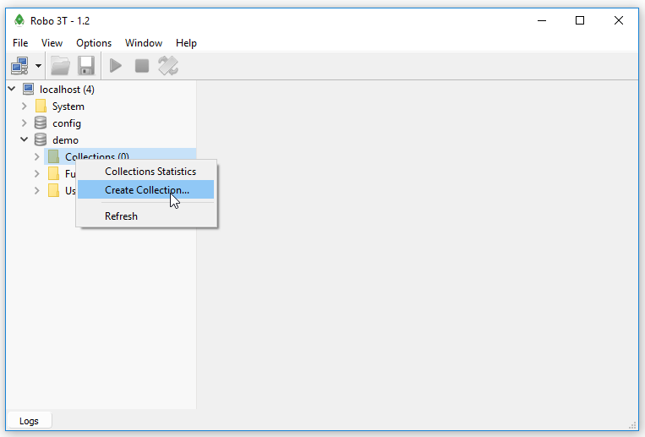The width and height of the screenshot is (645, 437).
Task: Maximize the Robo 3T window
Action: 580,20
